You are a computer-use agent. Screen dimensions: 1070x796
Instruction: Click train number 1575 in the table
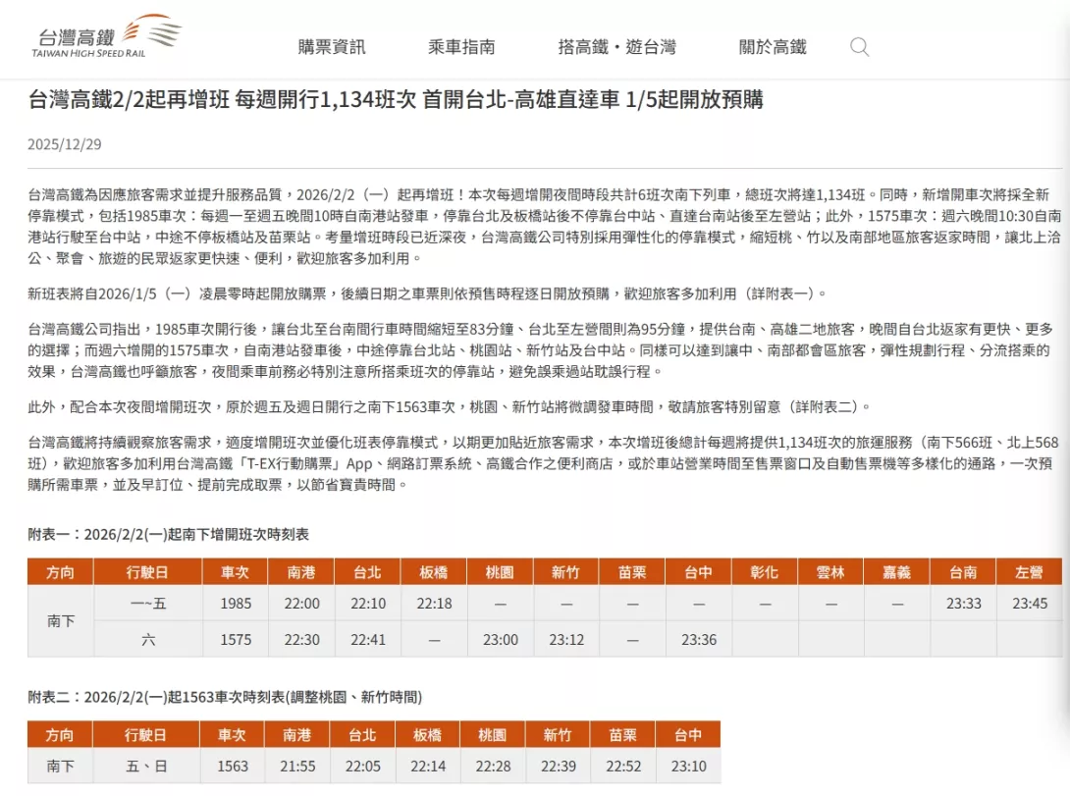pyautogui.click(x=236, y=639)
